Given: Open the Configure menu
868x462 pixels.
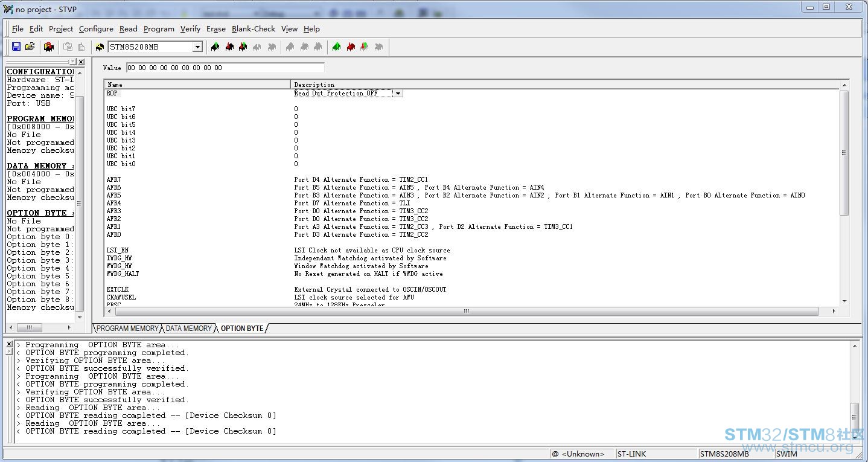Looking at the screenshot, I should (96, 28).
